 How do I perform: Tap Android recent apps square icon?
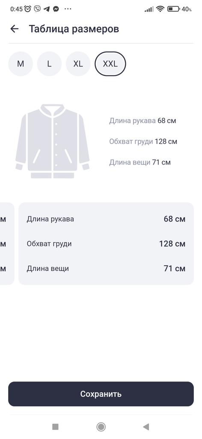point(55,427)
